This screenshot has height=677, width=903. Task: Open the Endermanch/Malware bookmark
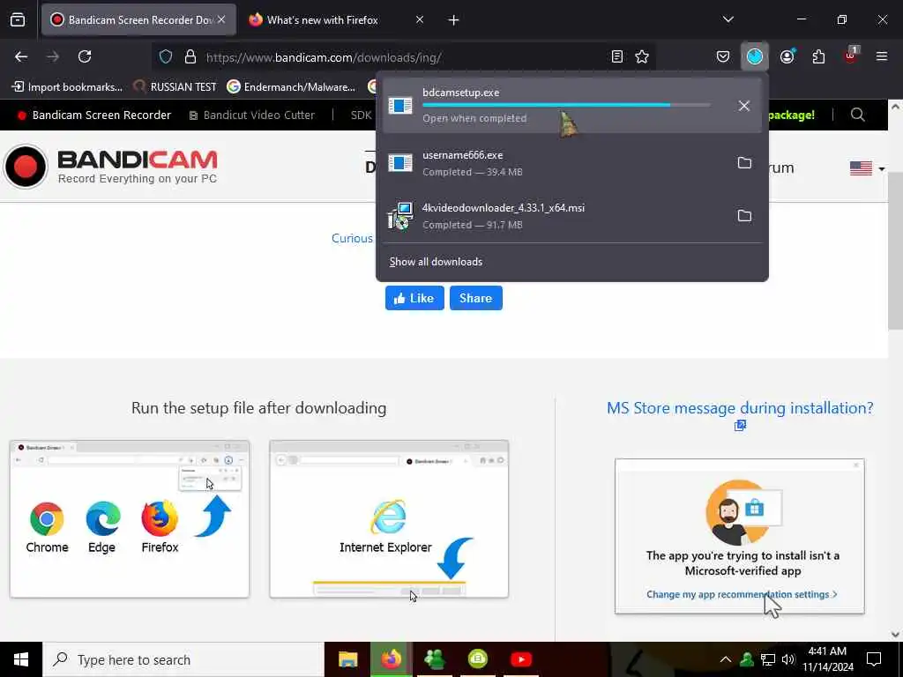(291, 87)
